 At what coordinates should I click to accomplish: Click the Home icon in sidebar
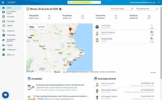point(4,8)
